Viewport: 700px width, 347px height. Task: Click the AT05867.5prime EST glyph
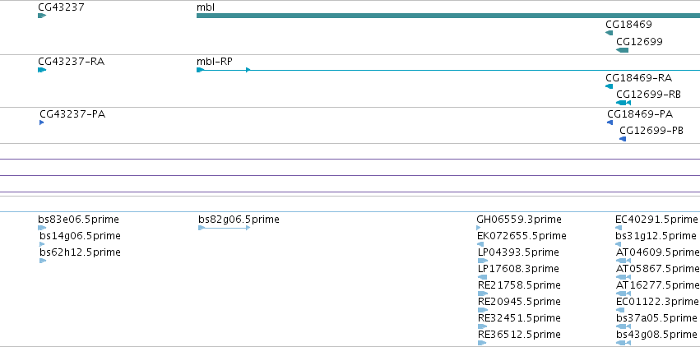(x=624, y=277)
